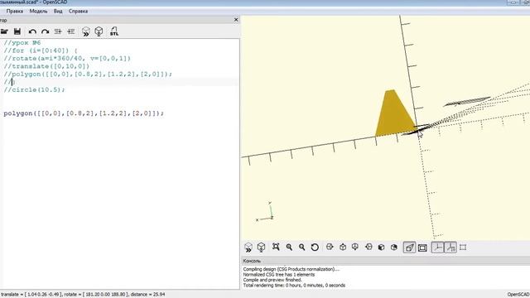Click View All in the viewer toolbar

click(x=276, y=247)
